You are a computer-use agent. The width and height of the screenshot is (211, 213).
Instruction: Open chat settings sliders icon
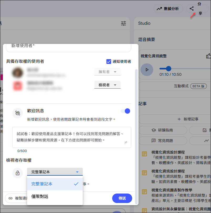[123, 23]
